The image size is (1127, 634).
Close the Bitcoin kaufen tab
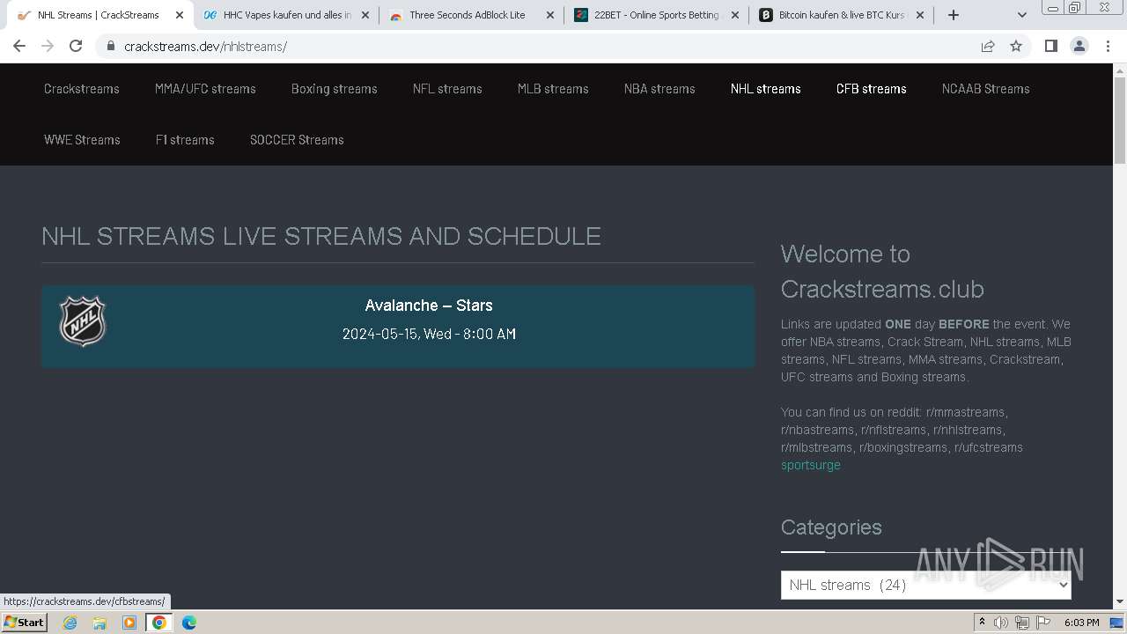click(920, 15)
